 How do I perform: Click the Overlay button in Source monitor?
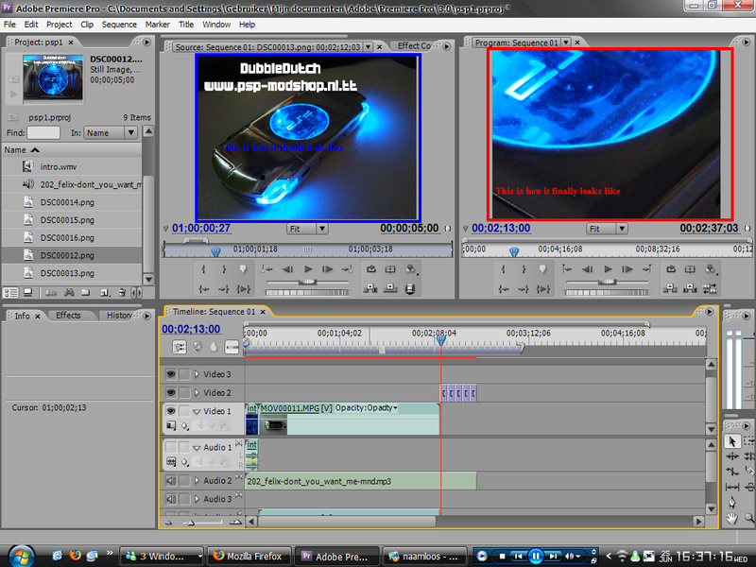(x=390, y=288)
